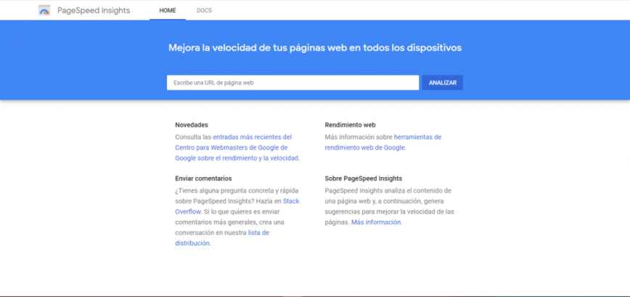Click the Novedades heading
The image size is (630, 297).
point(192,125)
